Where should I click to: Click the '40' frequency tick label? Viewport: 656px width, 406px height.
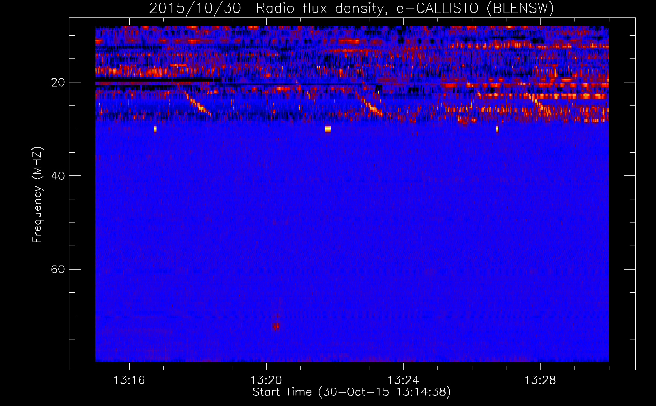[x=58, y=176]
